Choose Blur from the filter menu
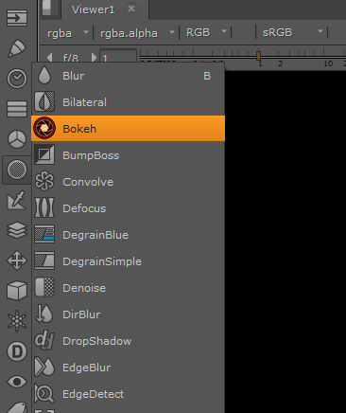 (x=129, y=76)
